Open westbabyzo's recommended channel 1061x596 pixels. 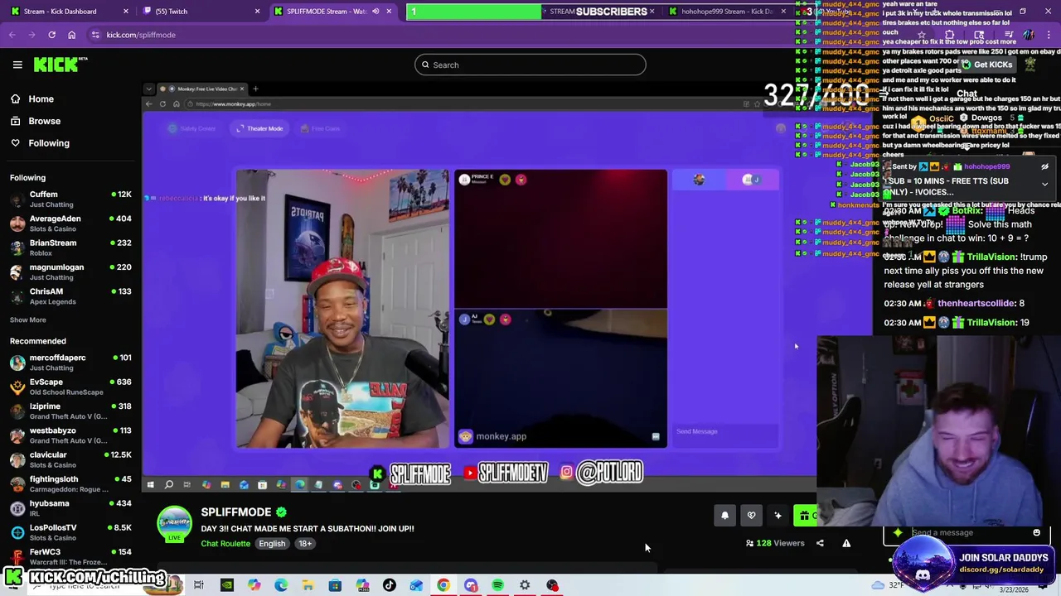click(70, 435)
